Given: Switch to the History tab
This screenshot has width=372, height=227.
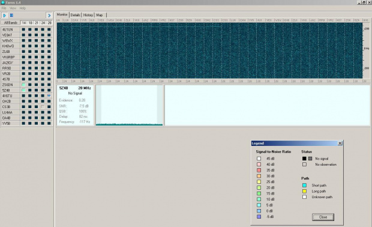Looking at the screenshot, I should click(88, 15).
